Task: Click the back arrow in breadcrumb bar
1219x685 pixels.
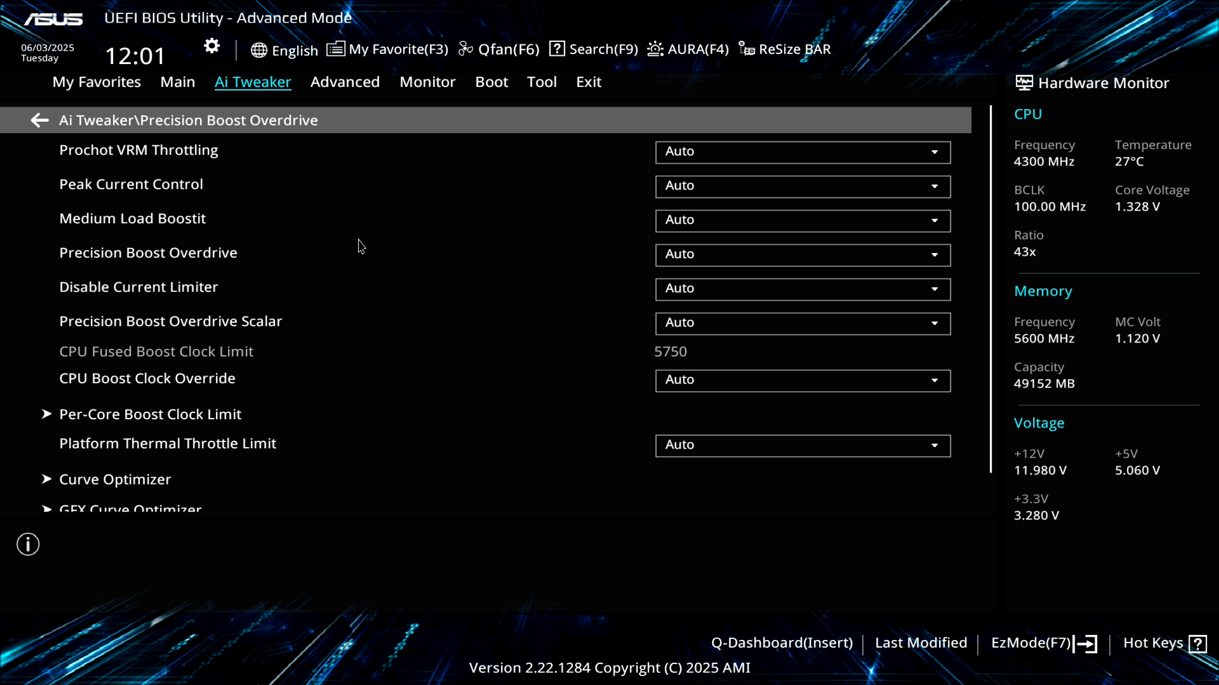Action: tap(39, 121)
